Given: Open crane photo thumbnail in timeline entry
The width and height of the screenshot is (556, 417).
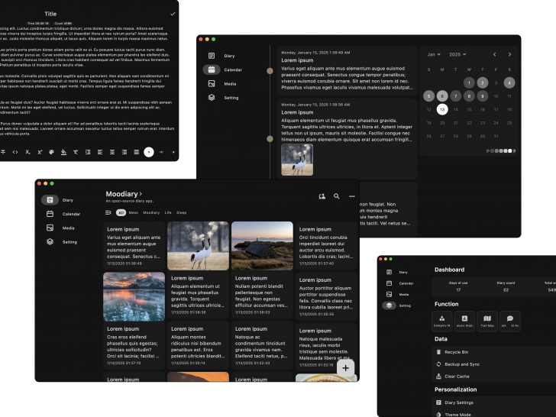Looking at the screenshot, I should (297, 160).
